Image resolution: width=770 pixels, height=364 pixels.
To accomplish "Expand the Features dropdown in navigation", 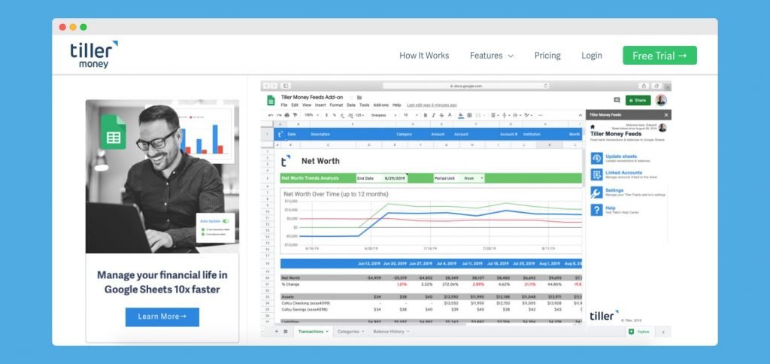I will point(492,56).
